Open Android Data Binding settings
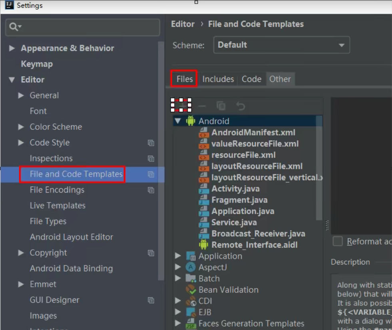Viewport: 392px width, 330px height. tap(71, 268)
